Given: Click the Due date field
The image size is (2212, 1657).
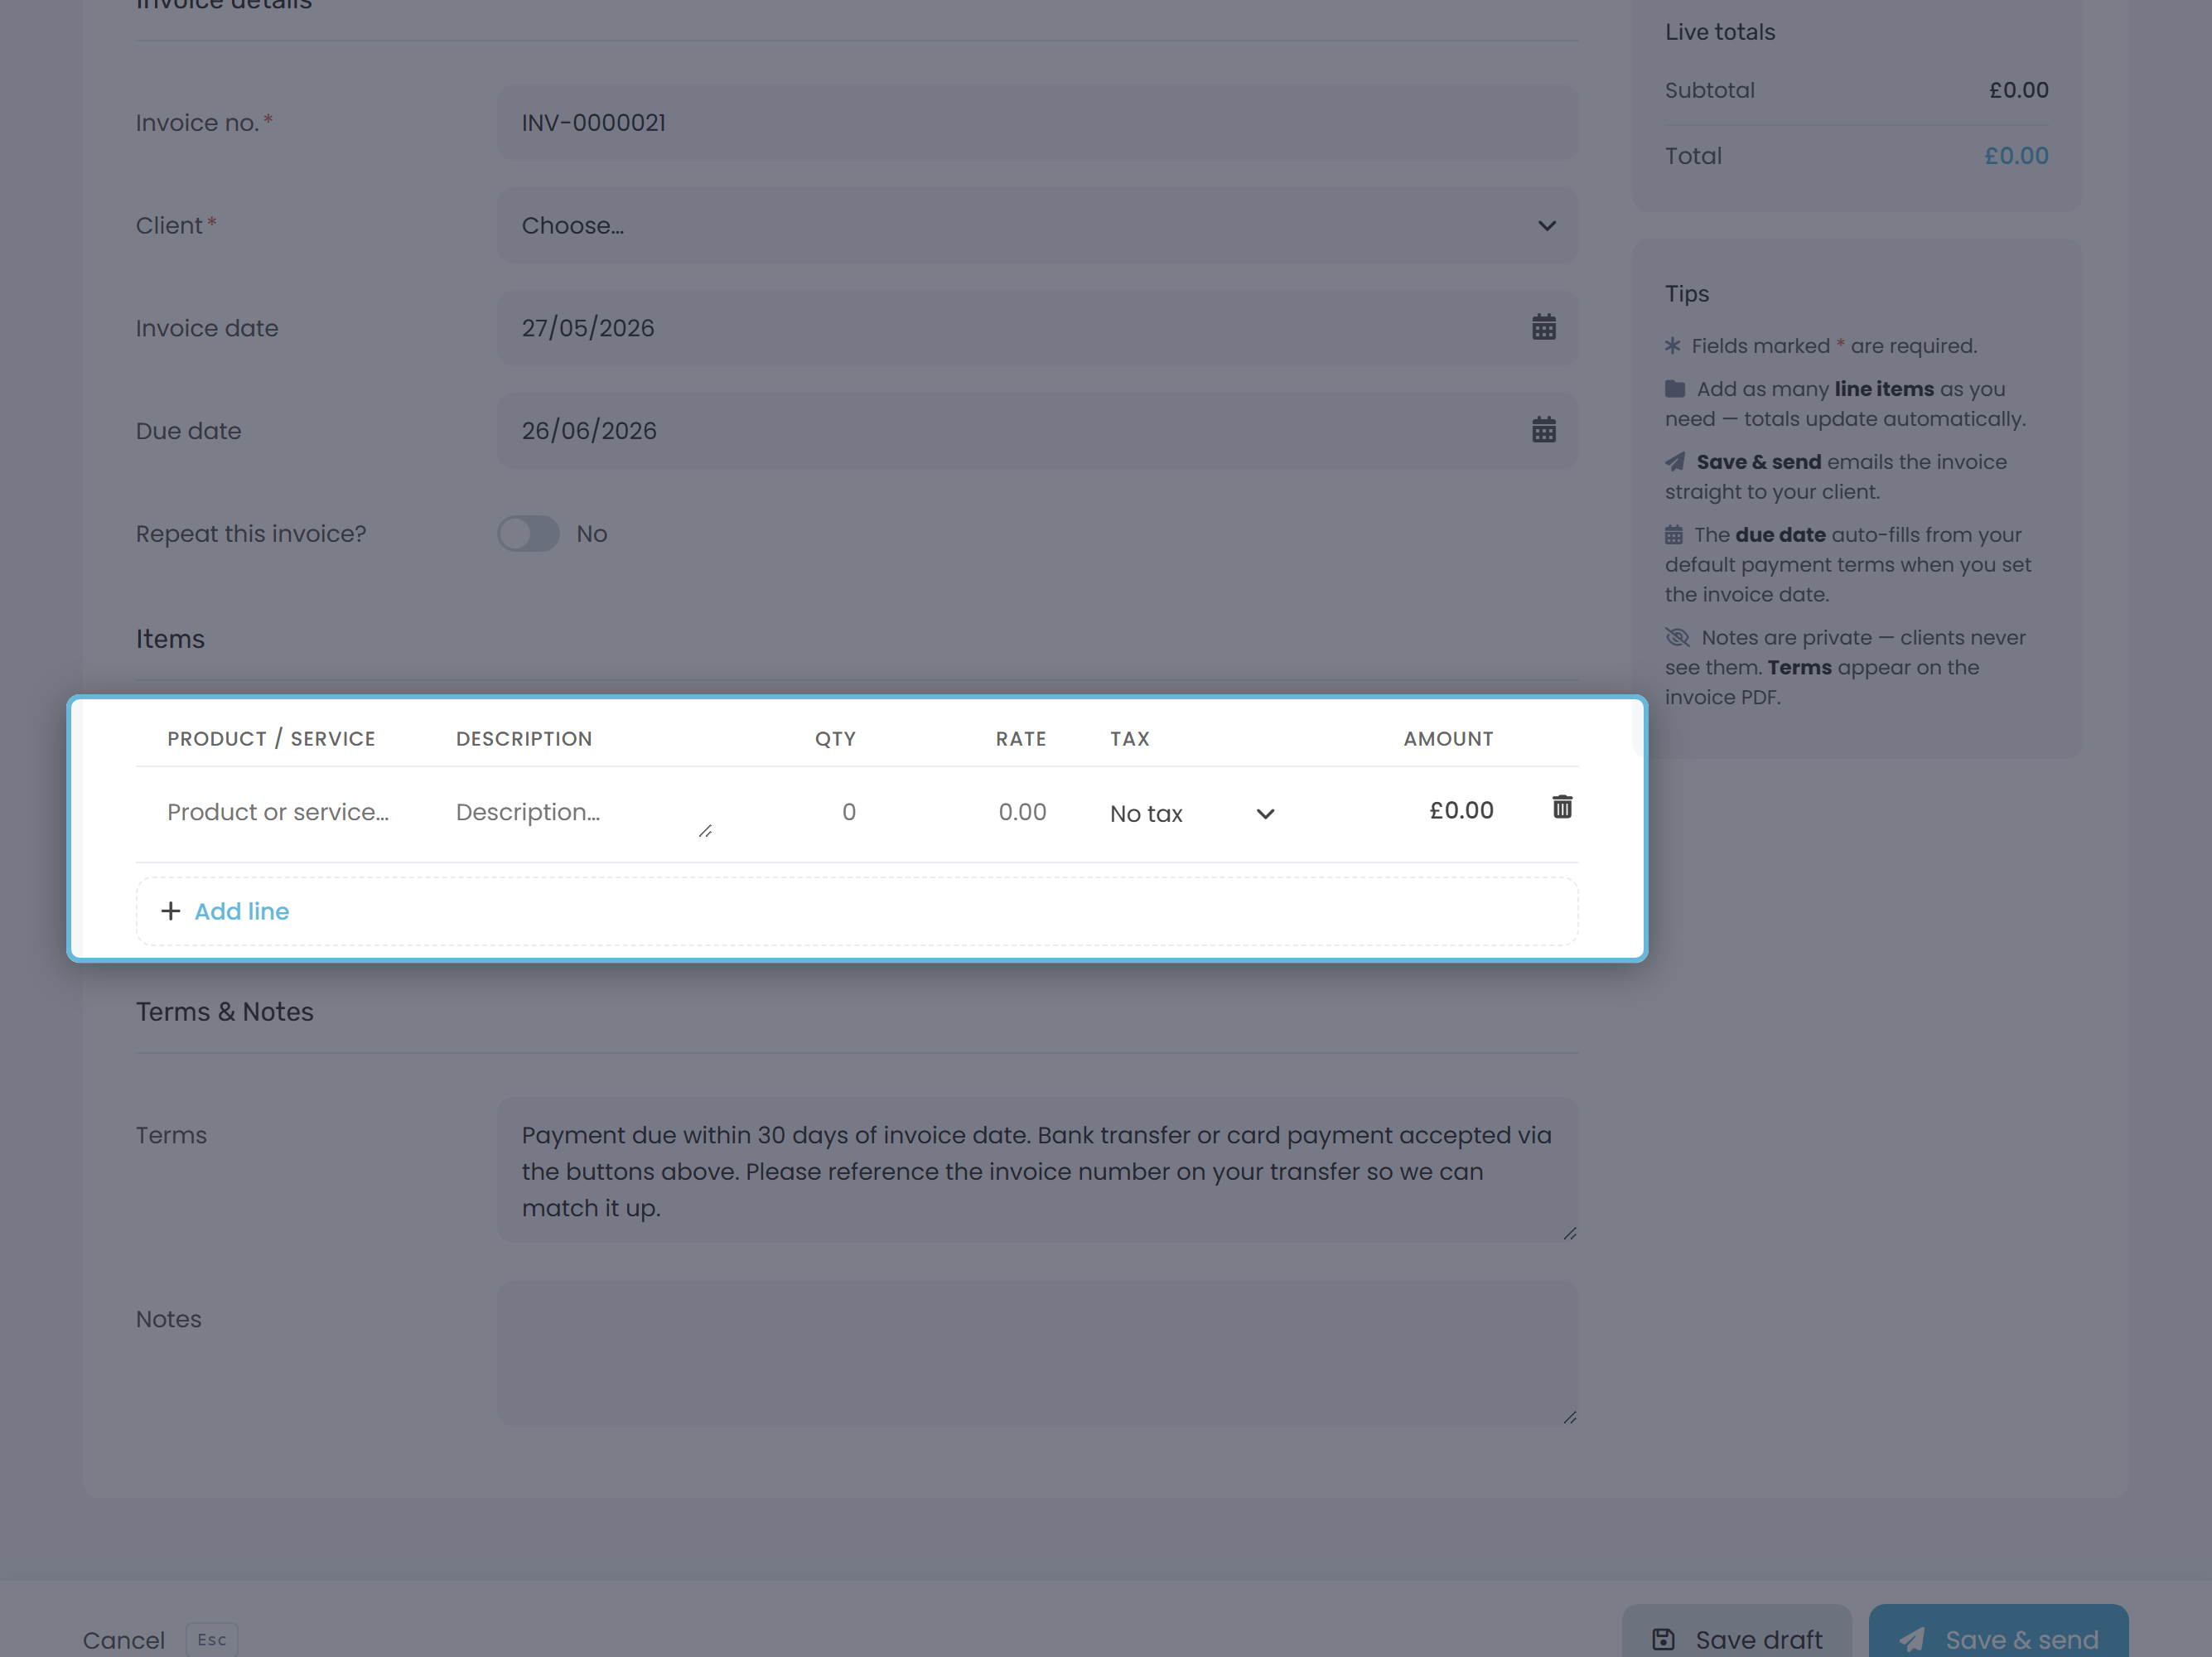Looking at the screenshot, I should [x=1037, y=431].
